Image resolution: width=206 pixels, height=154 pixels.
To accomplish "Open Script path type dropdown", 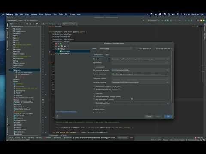I will click(x=109, y=59).
